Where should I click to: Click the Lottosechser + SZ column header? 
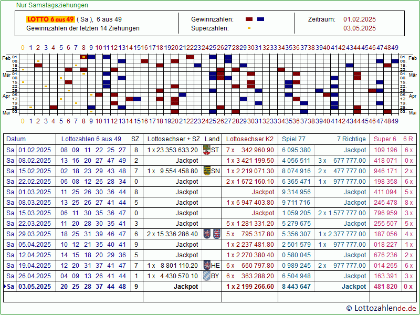174,139
